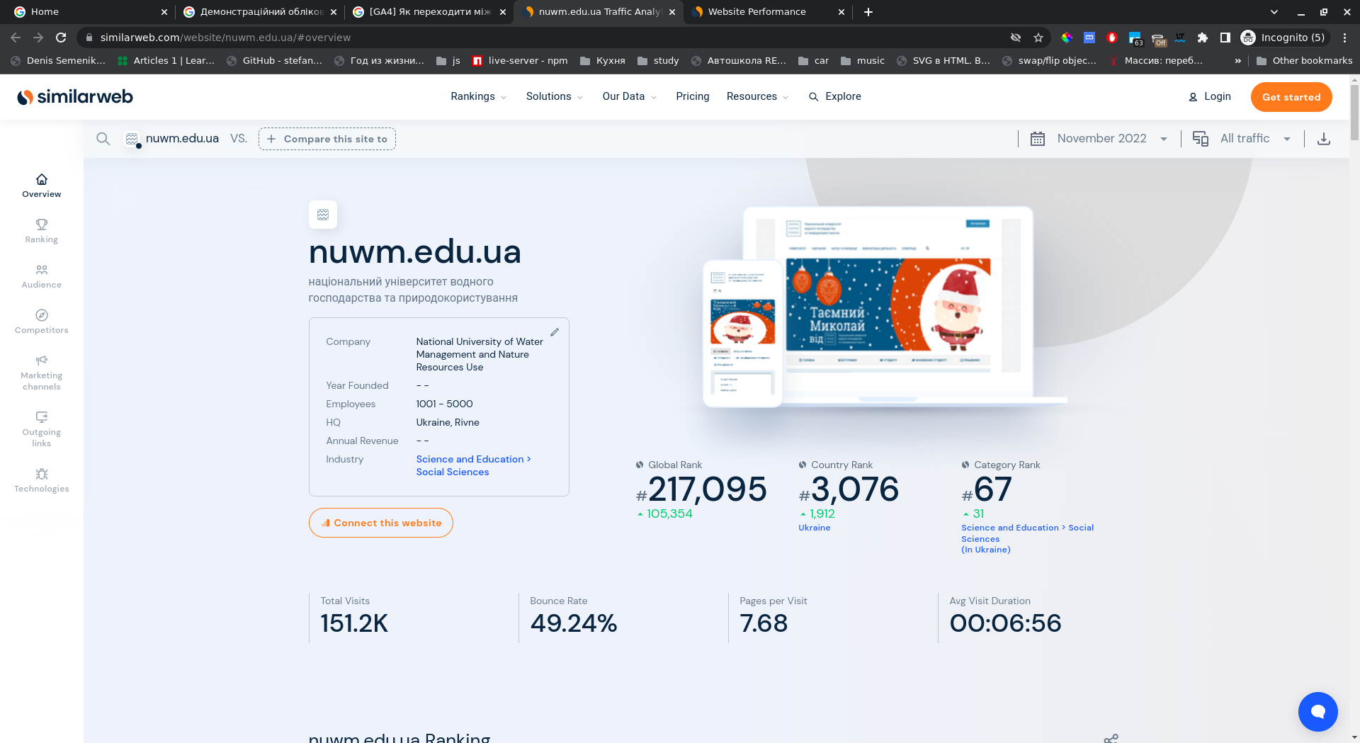Open Technologies sidebar section

point(41,480)
